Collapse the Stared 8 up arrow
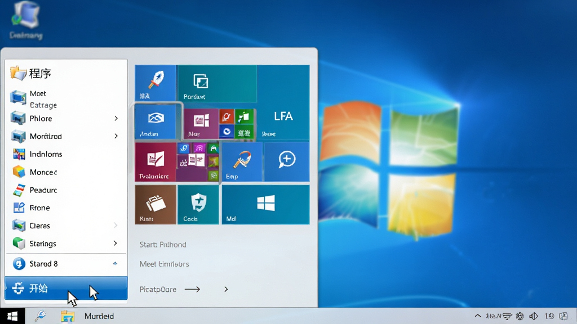 click(x=115, y=263)
